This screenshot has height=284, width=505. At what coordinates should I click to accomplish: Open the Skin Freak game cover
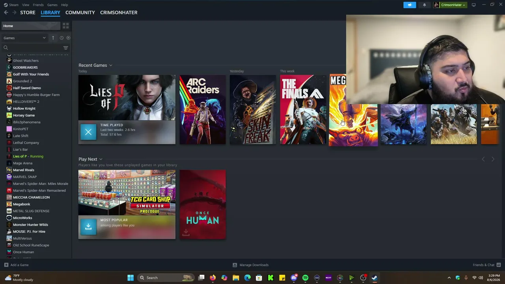(253, 110)
